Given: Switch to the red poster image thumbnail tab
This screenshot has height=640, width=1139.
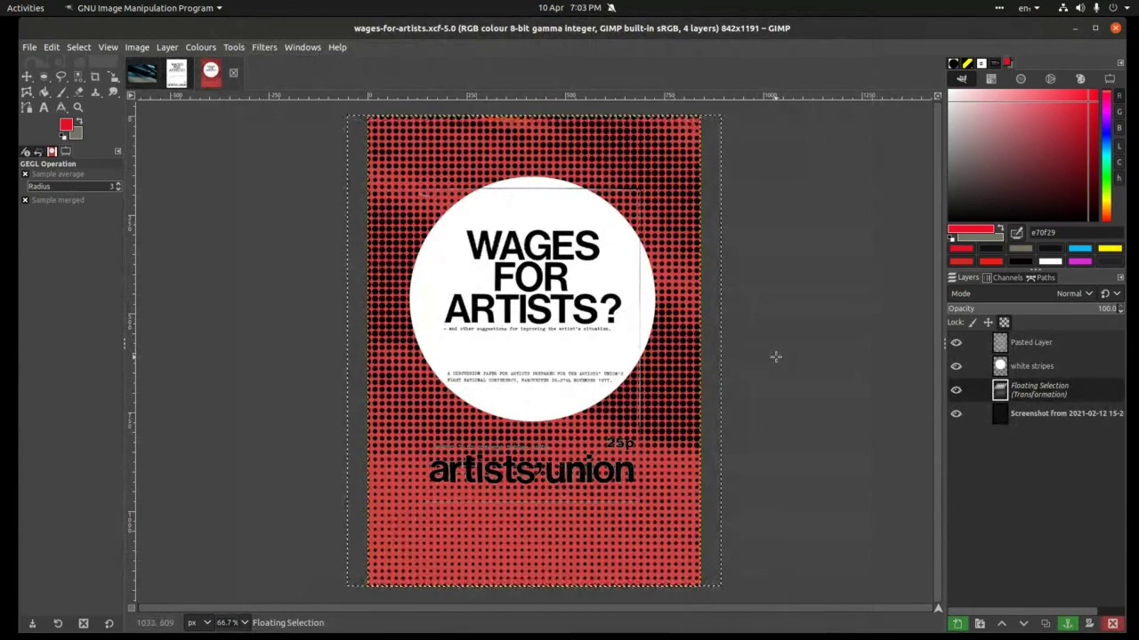Looking at the screenshot, I should point(211,73).
